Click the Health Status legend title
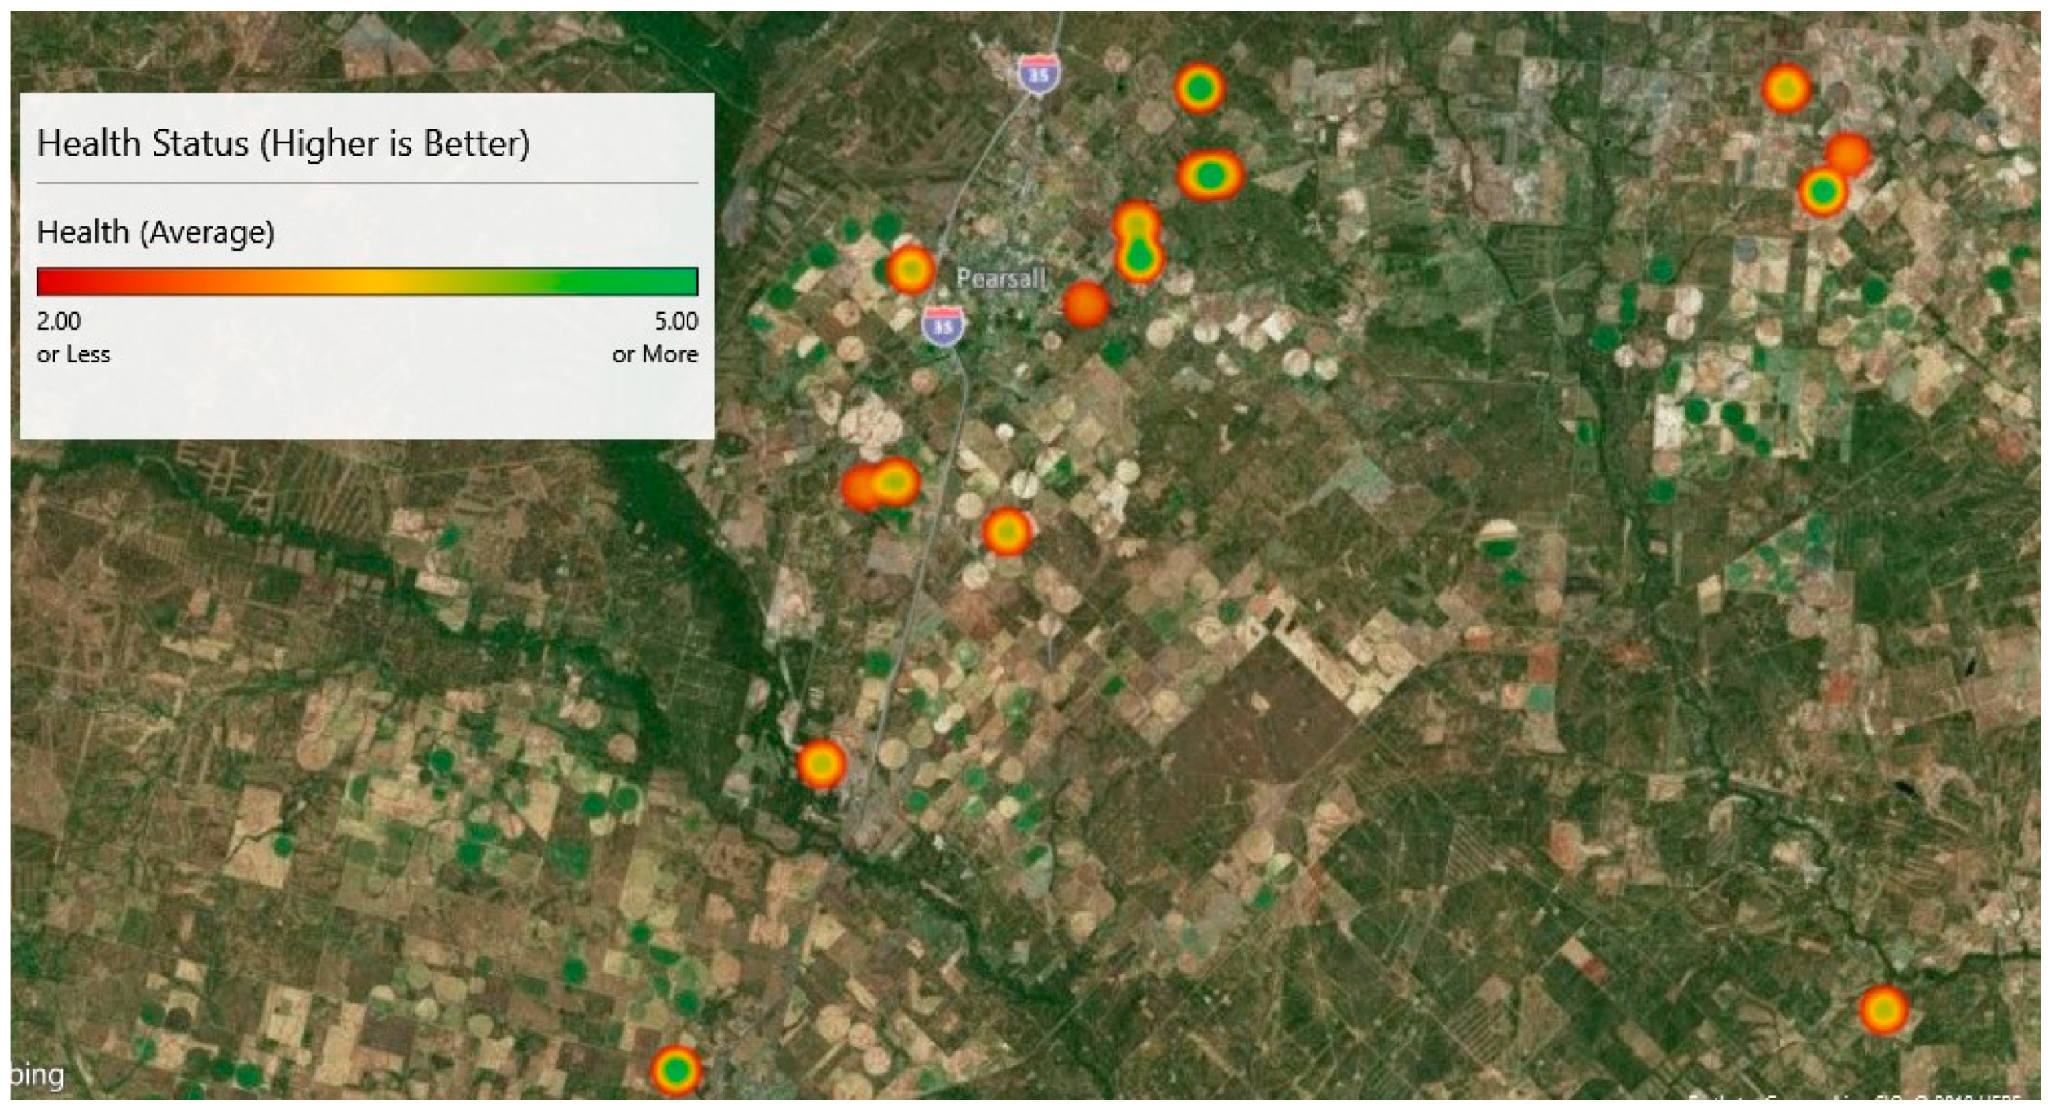2052x1115 pixels. click(x=283, y=143)
